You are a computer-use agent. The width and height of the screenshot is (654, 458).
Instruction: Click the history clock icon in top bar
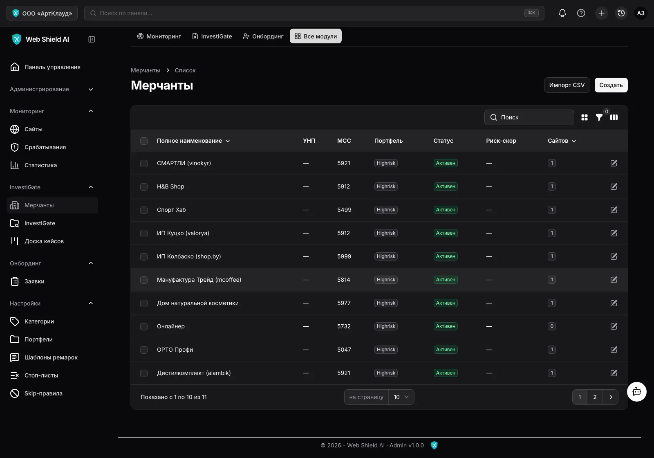coord(621,13)
